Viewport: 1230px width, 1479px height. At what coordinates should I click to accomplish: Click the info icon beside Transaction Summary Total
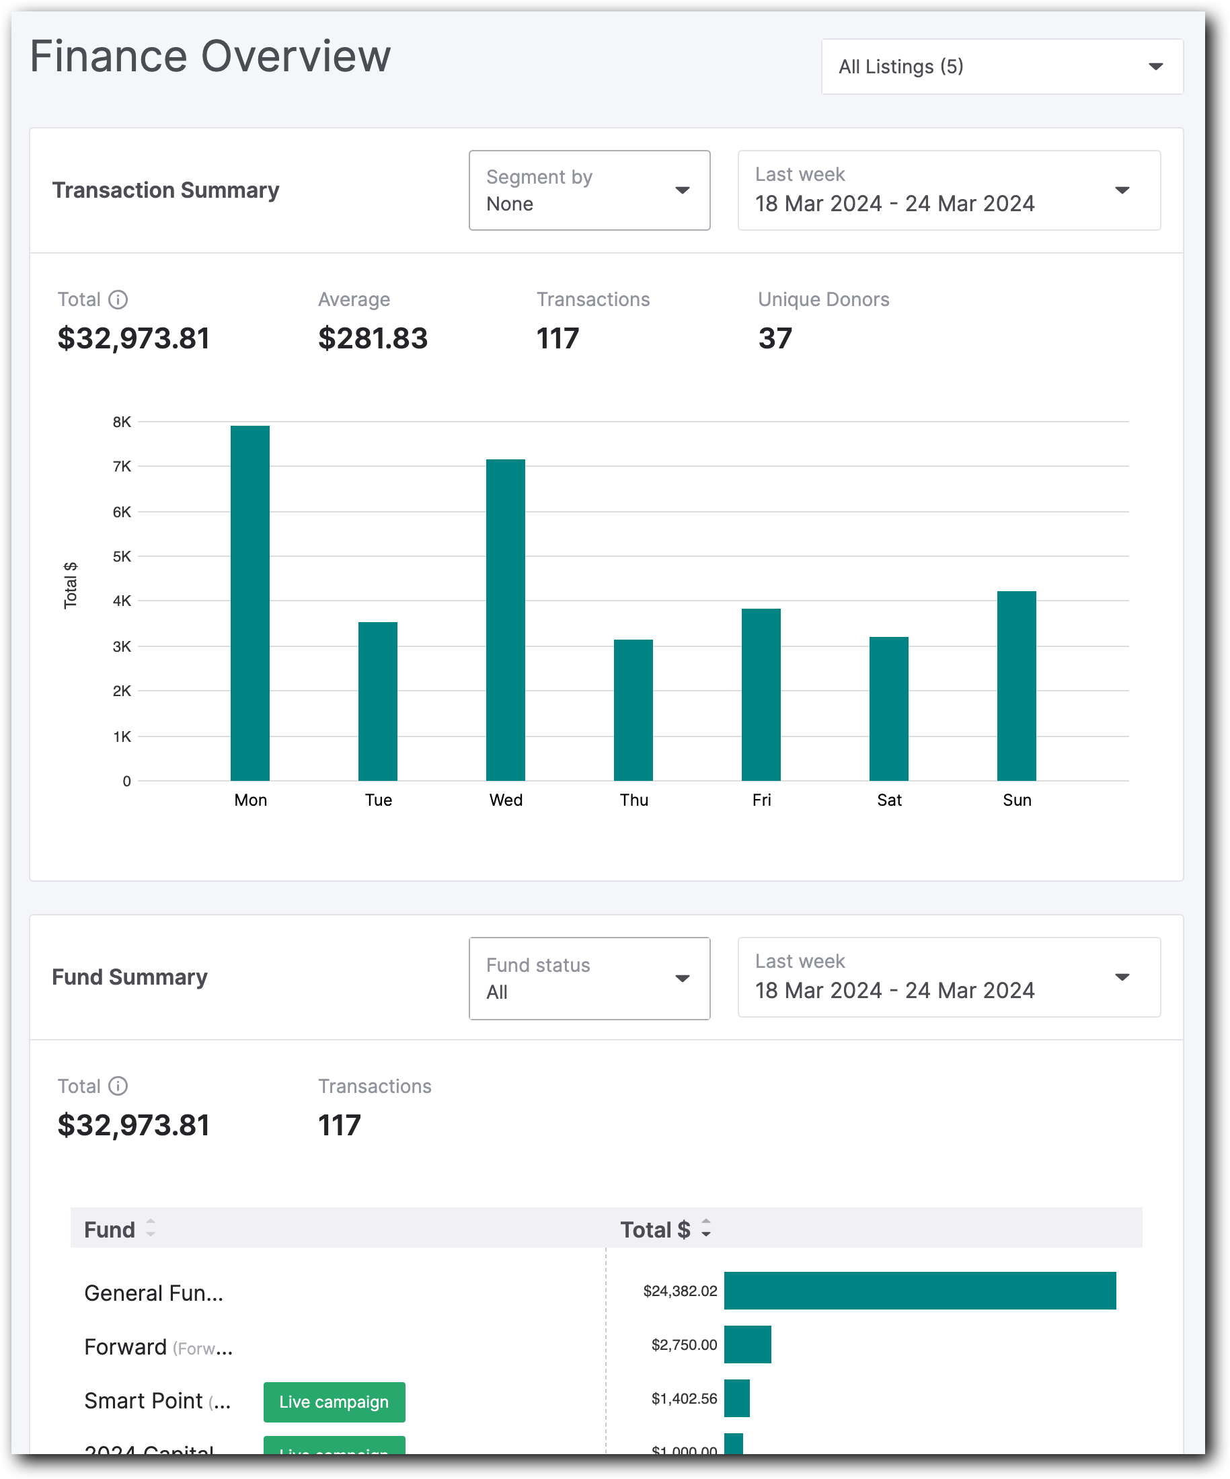117,299
